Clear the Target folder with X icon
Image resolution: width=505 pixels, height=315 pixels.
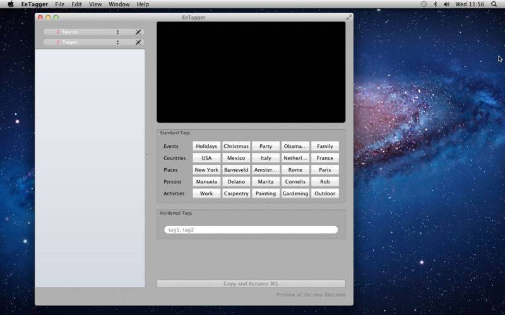[x=138, y=42]
